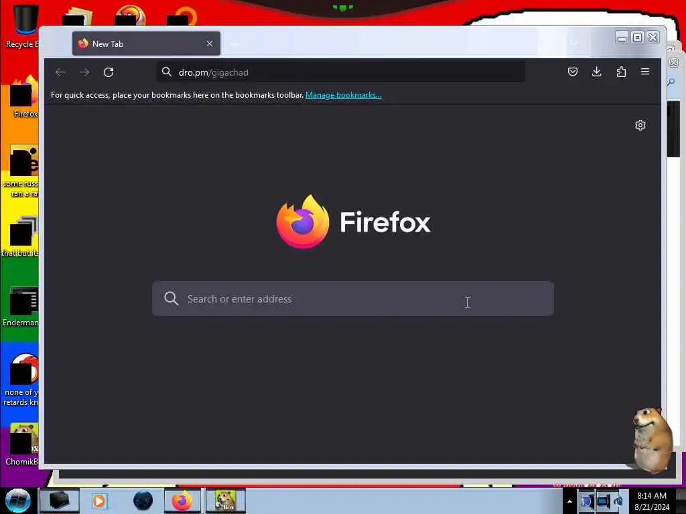
Task: Open the Windows Start orb
Action: coord(17,501)
